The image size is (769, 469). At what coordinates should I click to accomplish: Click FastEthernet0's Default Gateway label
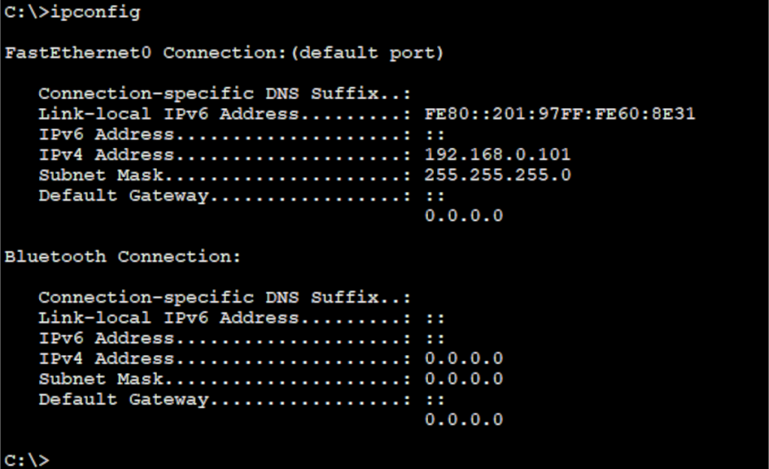pos(123,196)
